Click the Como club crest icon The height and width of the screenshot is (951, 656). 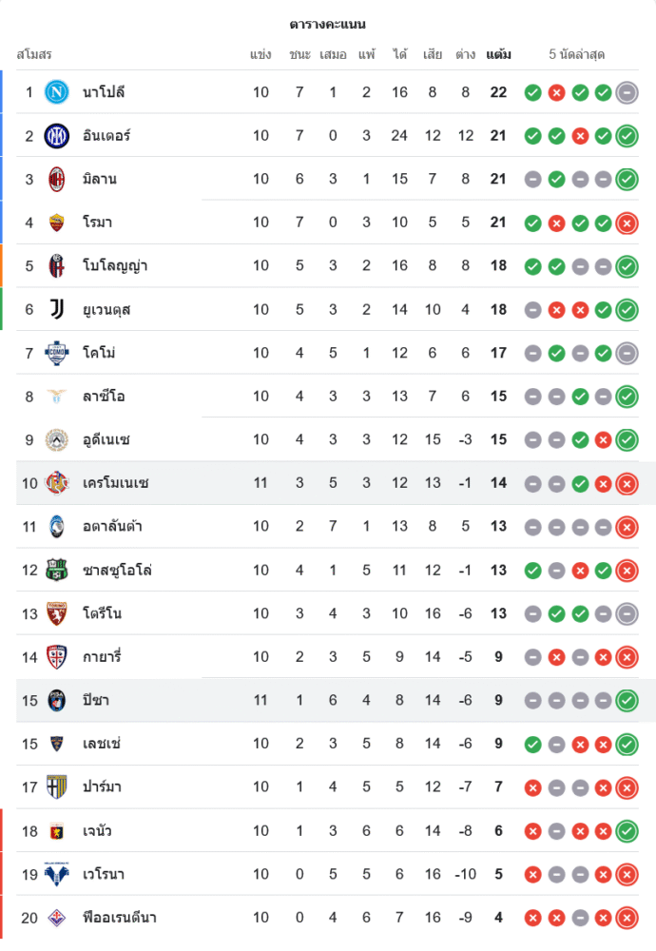tap(57, 353)
